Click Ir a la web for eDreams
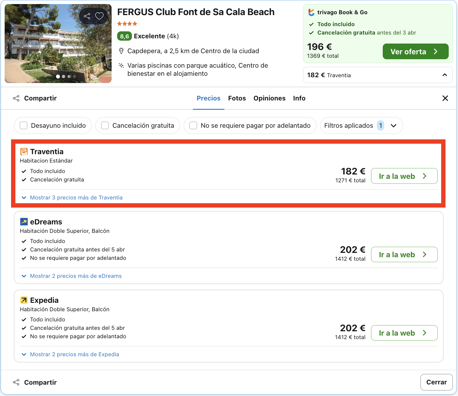The width and height of the screenshot is (458, 396). tap(404, 254)
